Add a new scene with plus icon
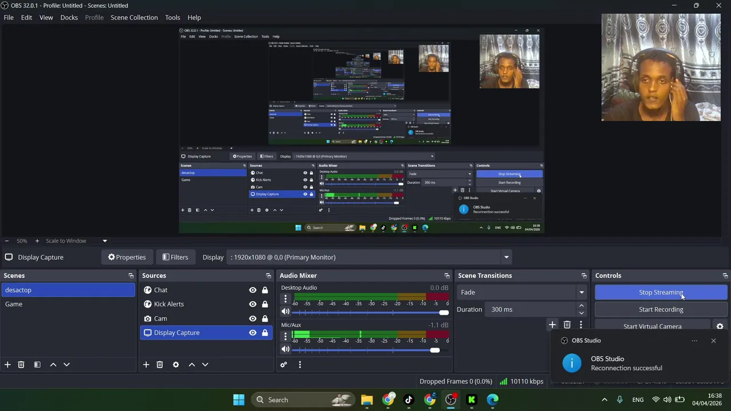731x411 pixels. click(x=7, y=365)
